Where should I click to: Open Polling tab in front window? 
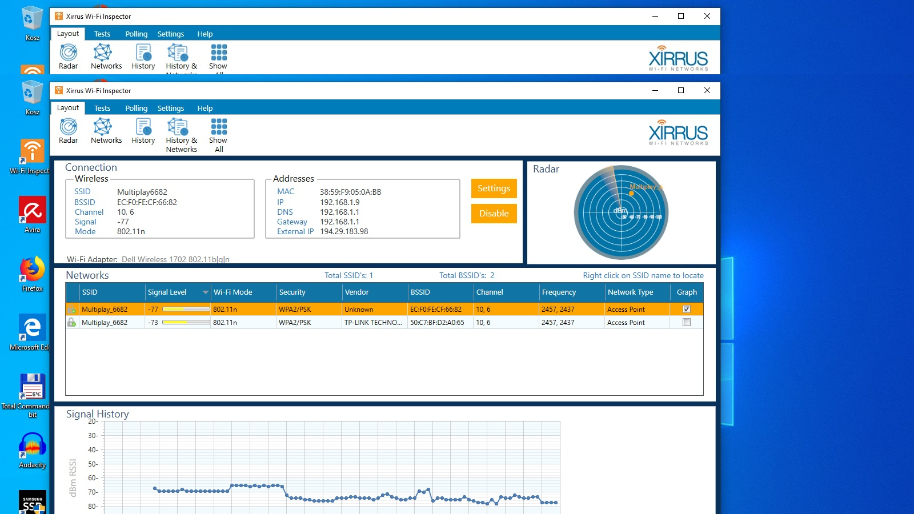137,108
